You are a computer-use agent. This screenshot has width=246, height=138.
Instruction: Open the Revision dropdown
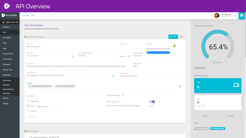tap(158, 47)
